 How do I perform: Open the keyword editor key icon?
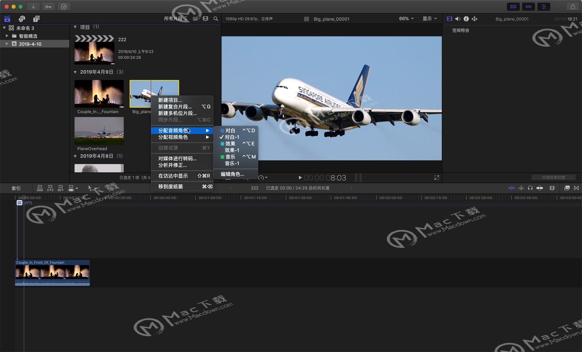coord(48,7)
